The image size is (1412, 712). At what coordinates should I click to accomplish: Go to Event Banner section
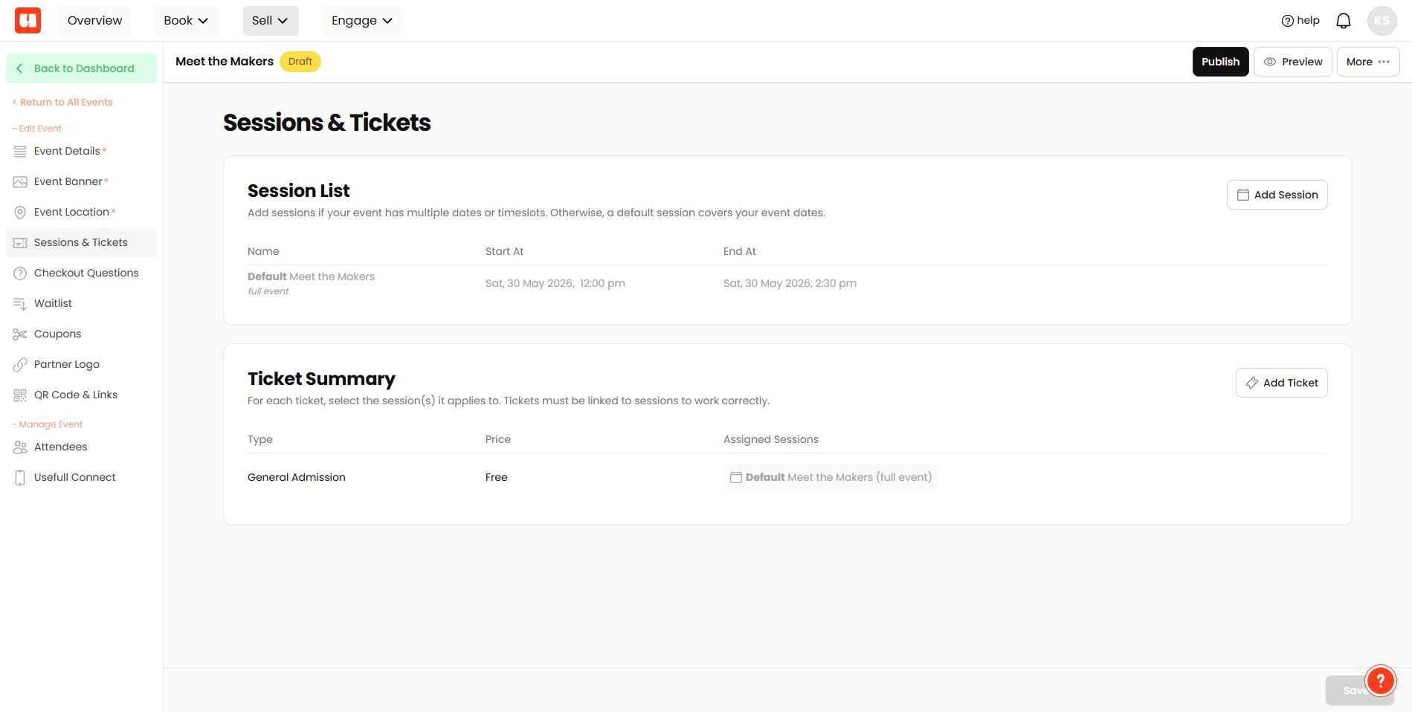(x=81, y=181)
